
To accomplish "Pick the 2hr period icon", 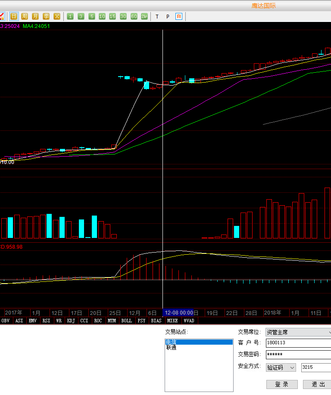I will click(x=144, y=16).
